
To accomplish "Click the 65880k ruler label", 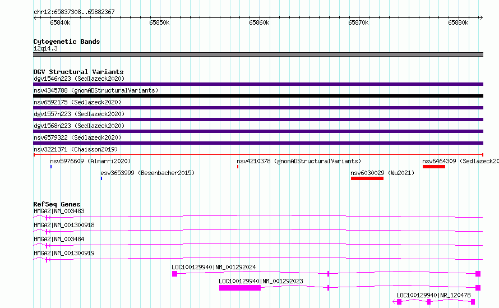I will pyautogui.click(x=458, y=22).
